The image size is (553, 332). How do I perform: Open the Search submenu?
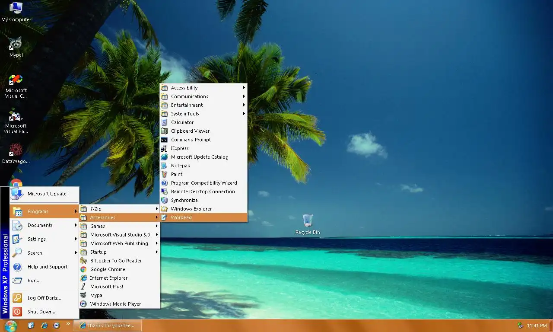tap(44, 253)
